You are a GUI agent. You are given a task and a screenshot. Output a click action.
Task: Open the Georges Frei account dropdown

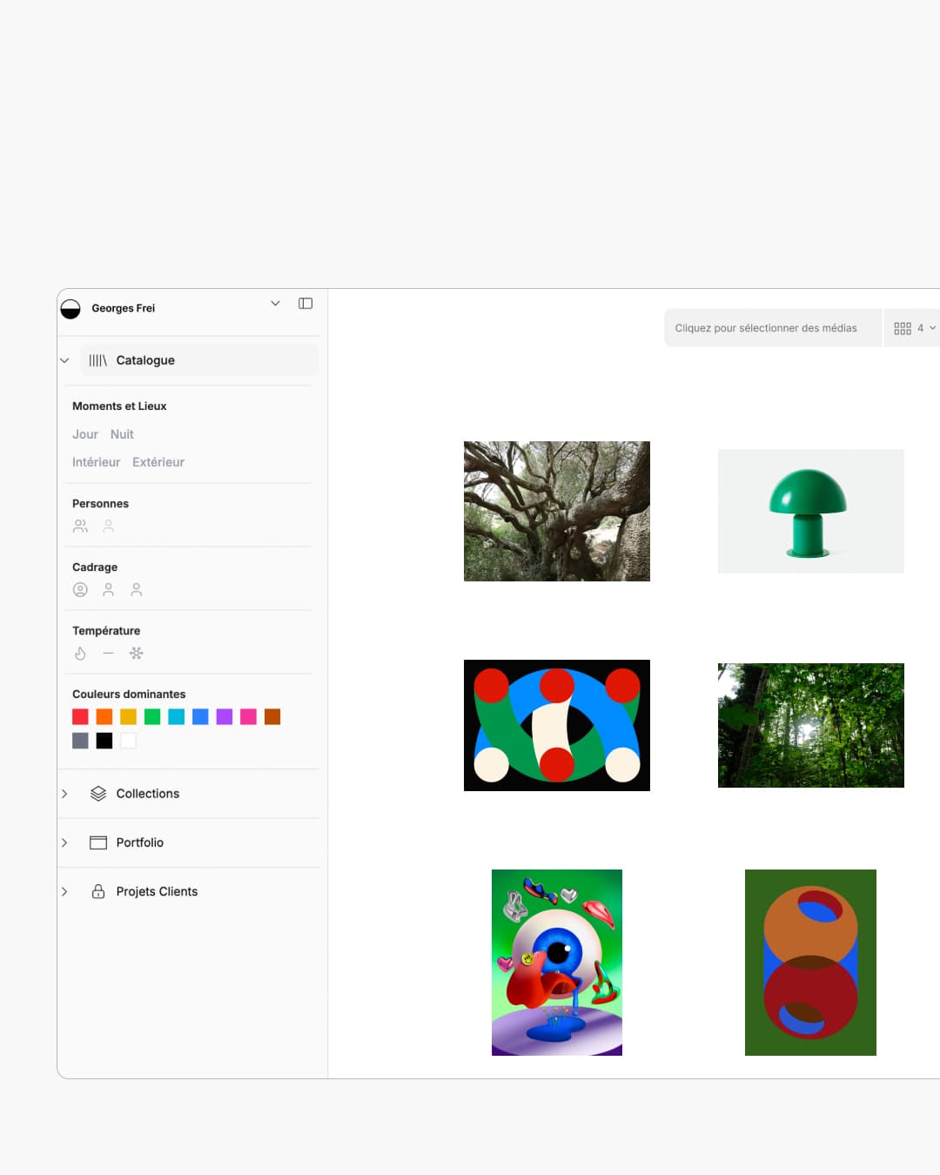[x=275, y=304]
